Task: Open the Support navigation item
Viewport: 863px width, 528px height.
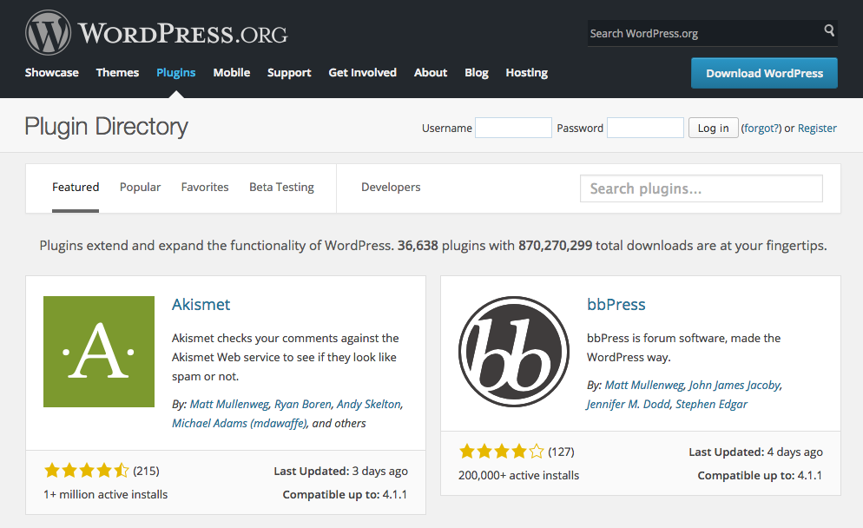Action: click(x=289, y=73)
